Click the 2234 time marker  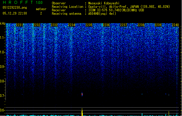(71, 25)
